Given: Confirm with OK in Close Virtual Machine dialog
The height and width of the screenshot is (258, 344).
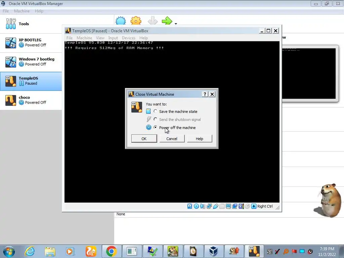Looking at the screenshot, I should (144, 139).
